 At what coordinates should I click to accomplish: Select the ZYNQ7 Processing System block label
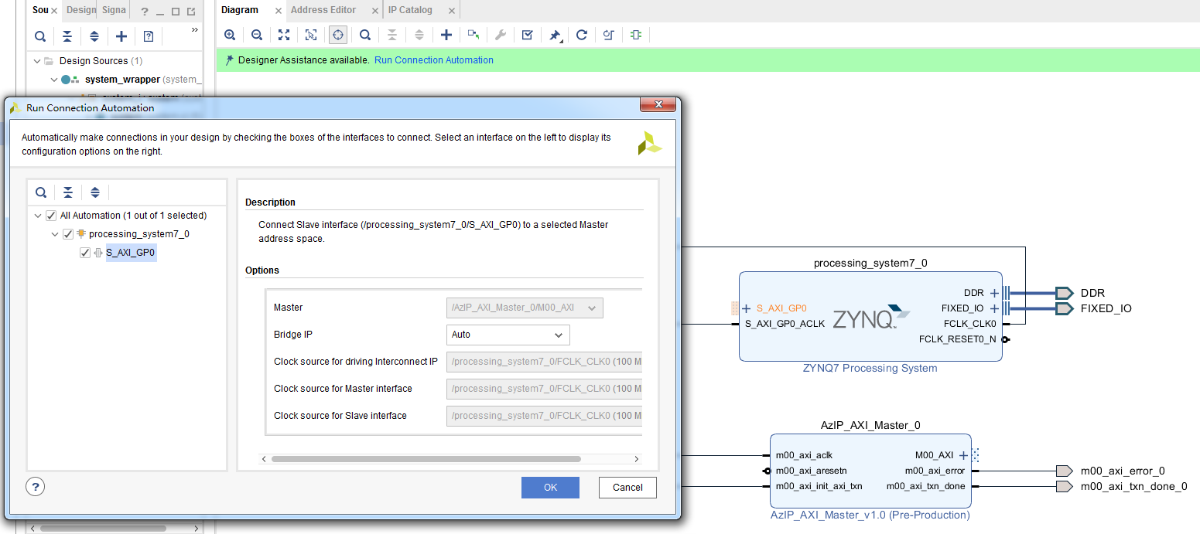[x=870, y=368]
